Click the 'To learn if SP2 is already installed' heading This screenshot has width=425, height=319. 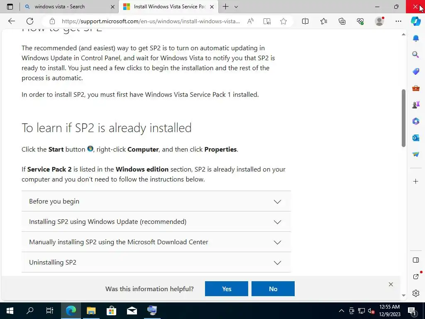[x=107, y=128]
